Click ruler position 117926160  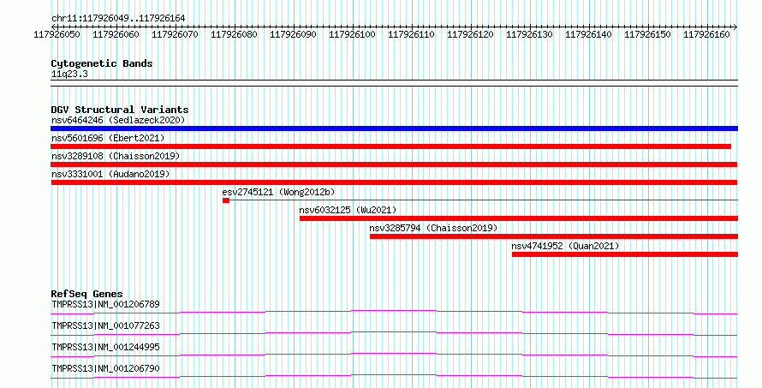click(706, 34)
